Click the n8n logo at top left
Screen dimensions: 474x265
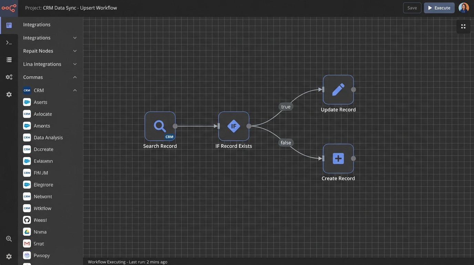click(9, 8)
